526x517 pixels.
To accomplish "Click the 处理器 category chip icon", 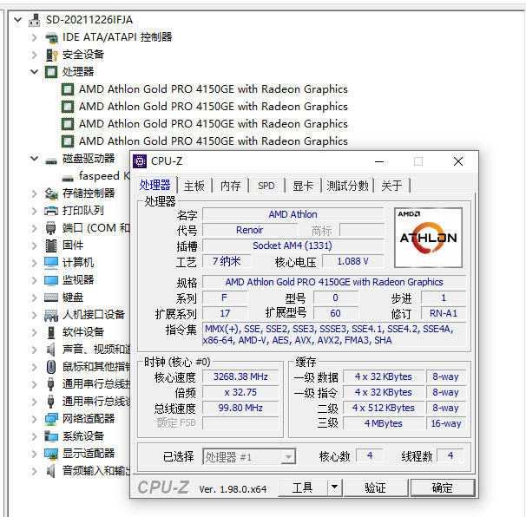I will point(51,72).
